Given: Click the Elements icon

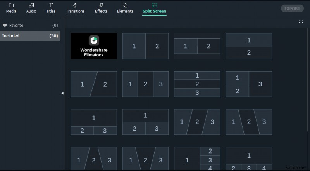Looking at the screenshot, I should click(125, 5).
